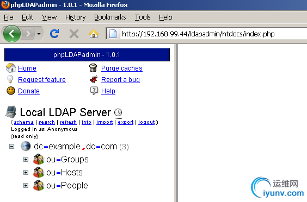Open the search link

click(46, 122)
